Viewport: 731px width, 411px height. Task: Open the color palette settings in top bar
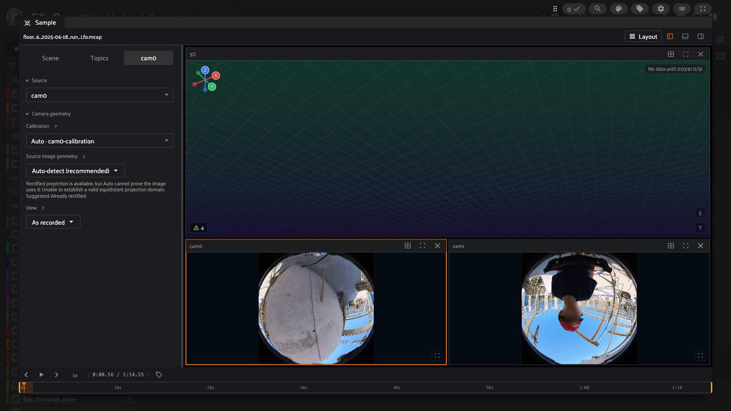coord(619,9)
